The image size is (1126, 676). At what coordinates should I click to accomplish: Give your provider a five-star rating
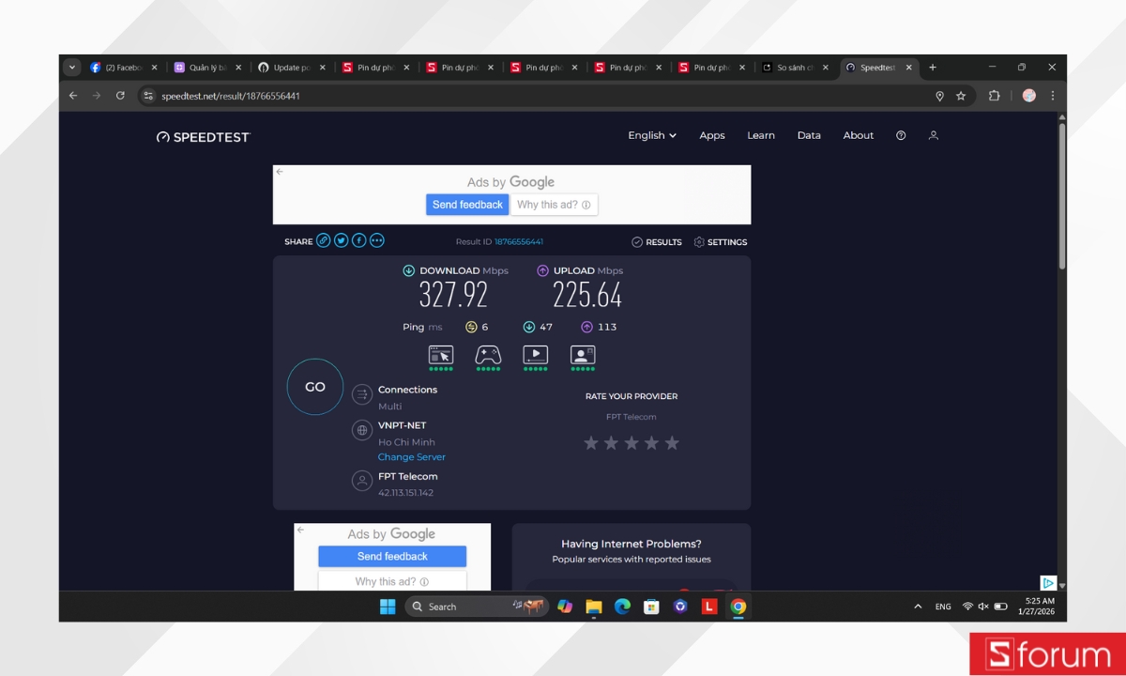(x=672, y=442)
